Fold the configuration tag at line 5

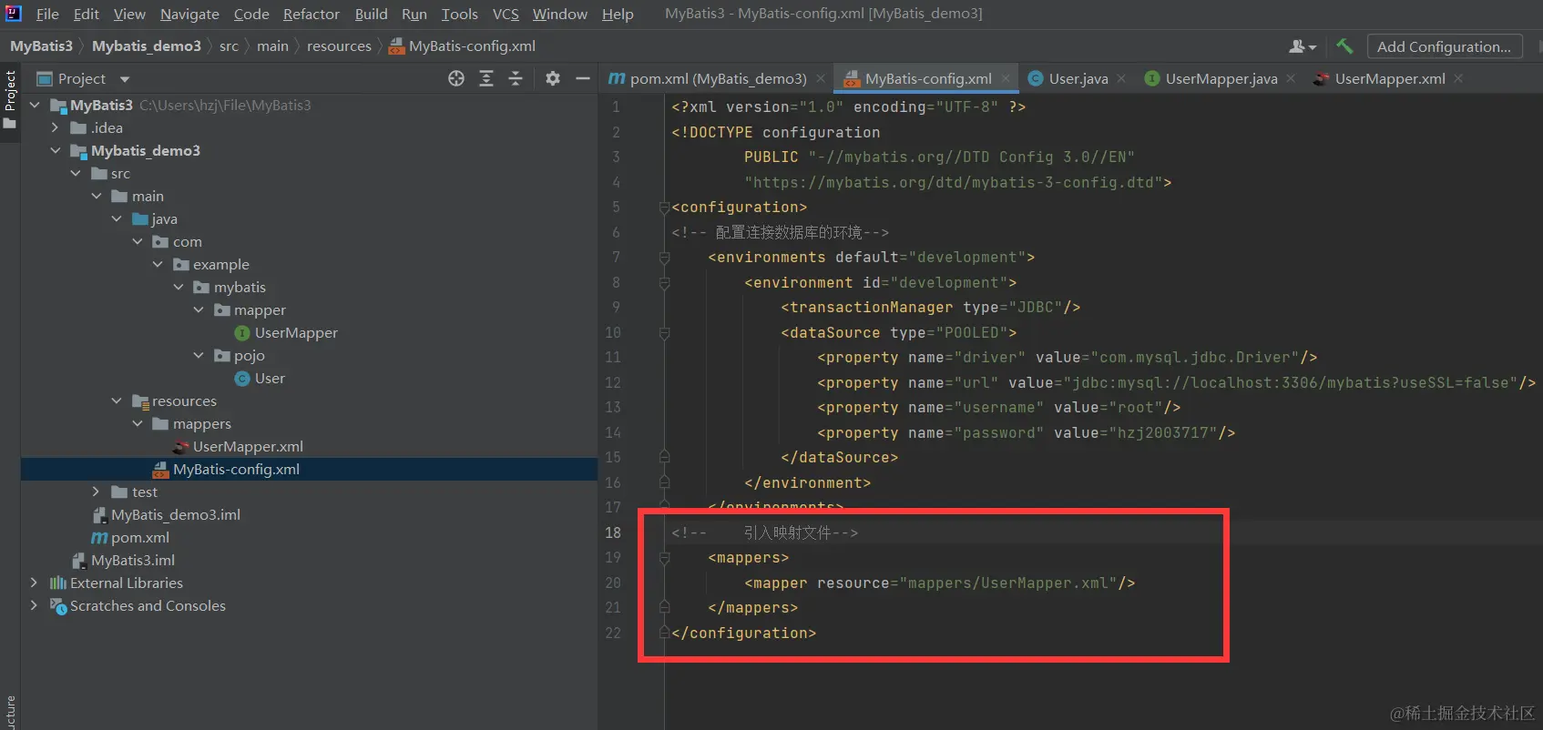(664, 208)
